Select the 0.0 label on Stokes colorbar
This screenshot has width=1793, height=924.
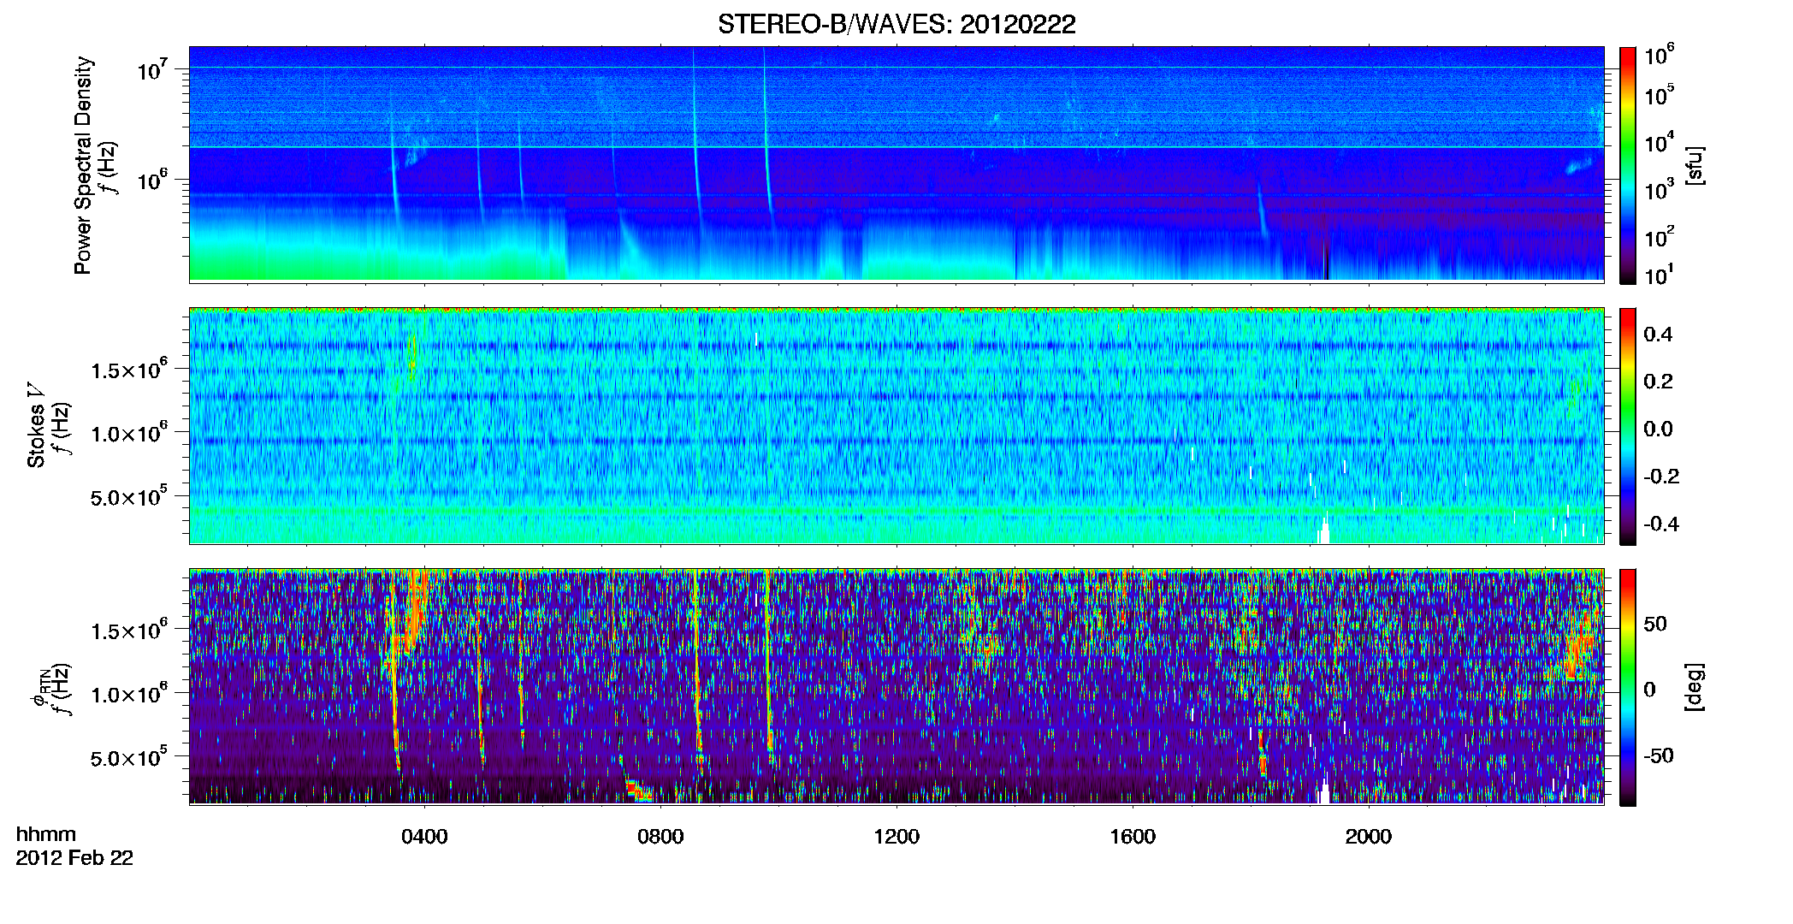coord(1658,429)
